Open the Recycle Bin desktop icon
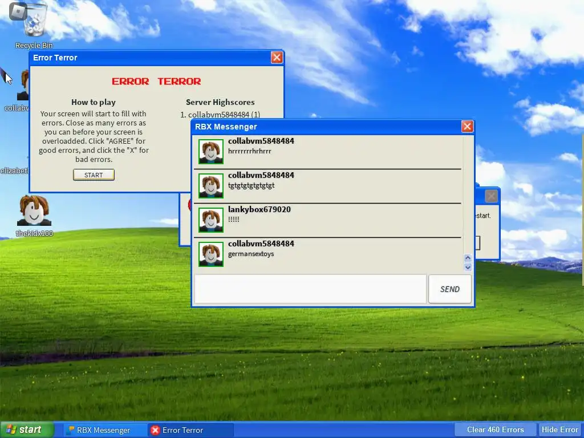Screen dimensions: 584x438 click(34, 24)
